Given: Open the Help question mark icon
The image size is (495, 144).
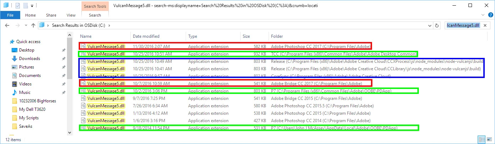Looking at the screenshot, I should [x=491, y=16].
